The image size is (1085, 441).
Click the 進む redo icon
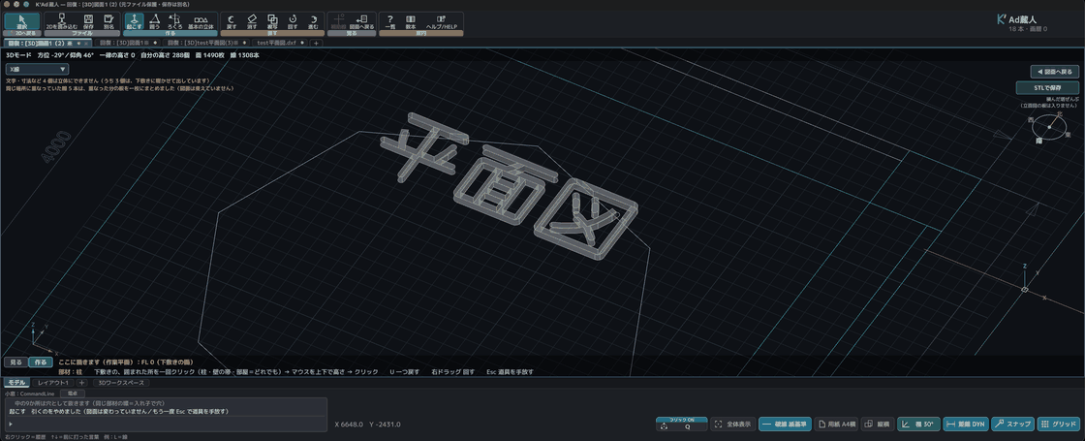(313, 20)
